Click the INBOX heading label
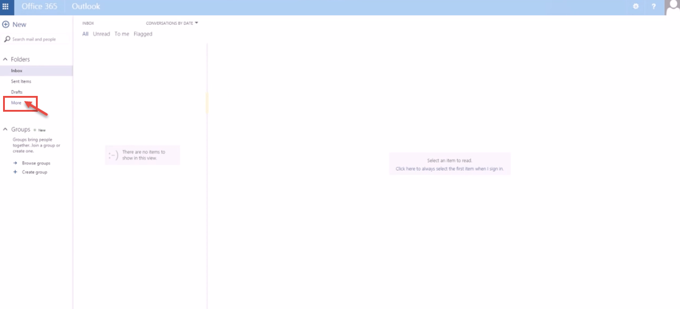 tap(88, 23)
